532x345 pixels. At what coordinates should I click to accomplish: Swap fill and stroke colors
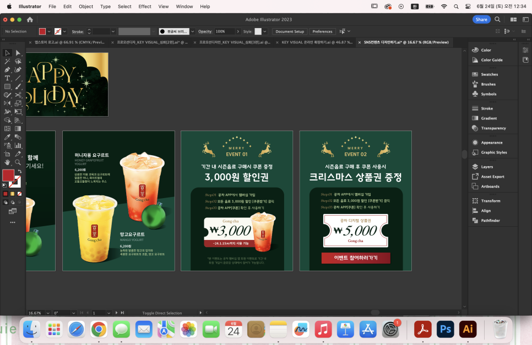pyautogui.click(x=20, y=171)
